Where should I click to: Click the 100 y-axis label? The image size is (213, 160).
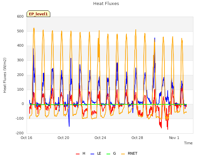(x=20, y=89)
